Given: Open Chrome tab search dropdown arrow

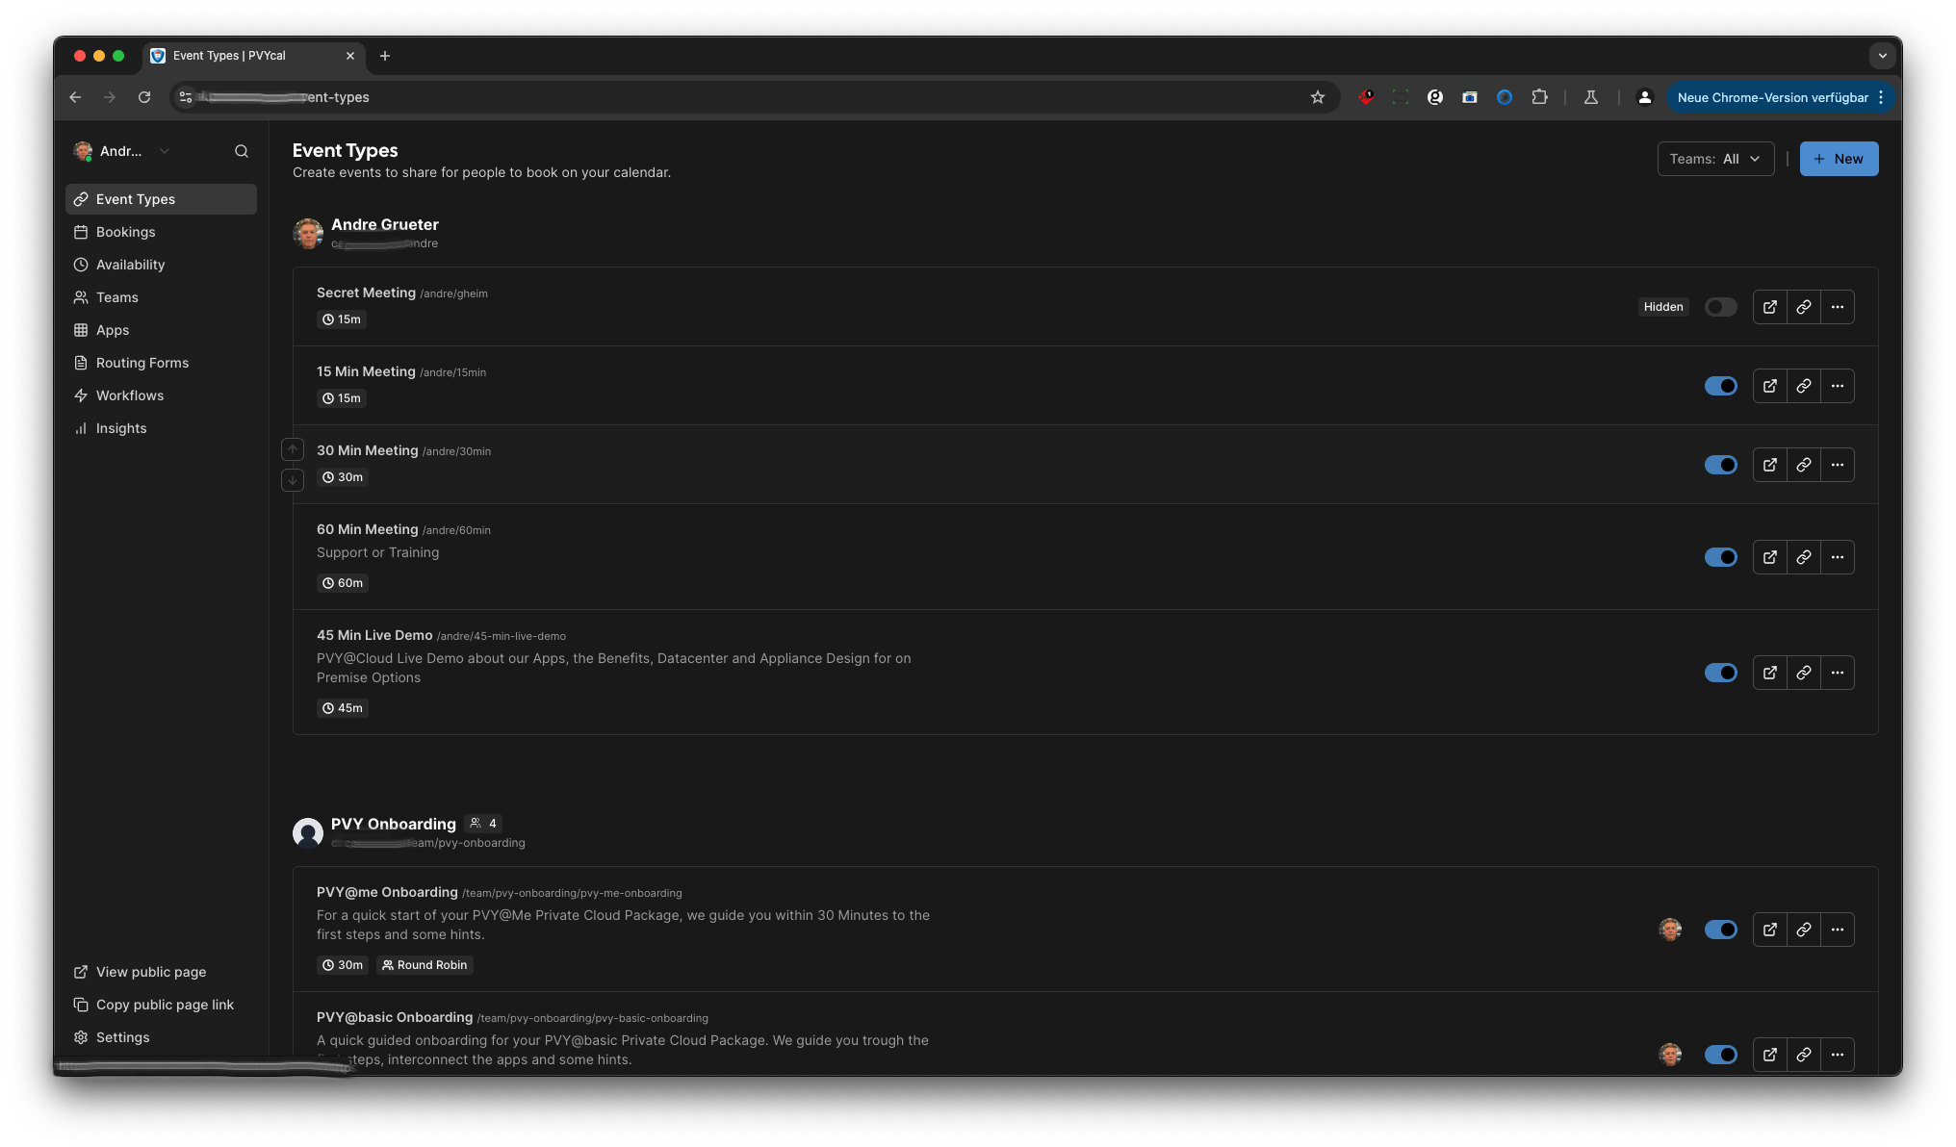Looking at the screenshot, I should (1882, 56).
